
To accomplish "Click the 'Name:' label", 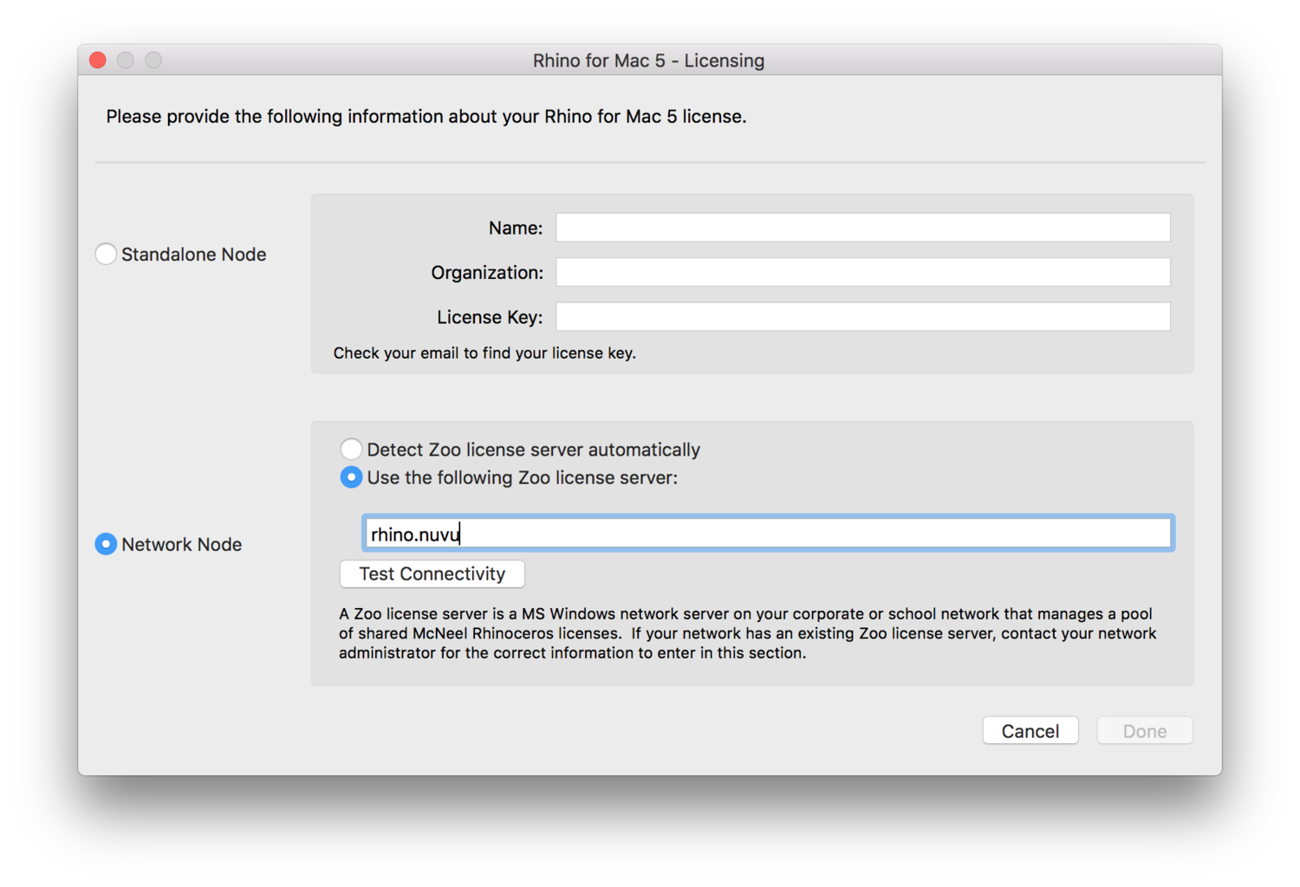I will pos(516,228).
